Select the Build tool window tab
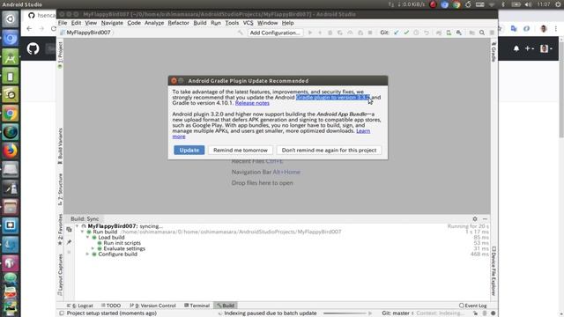Image resolution: width=564 pixels, height=317 pixels. pyautogui.click(x=226, y=306)
